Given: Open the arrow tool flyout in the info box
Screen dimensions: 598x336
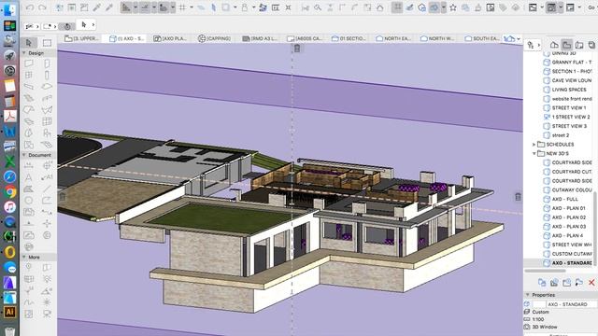Looking at the screenshot, I should 93,25.
